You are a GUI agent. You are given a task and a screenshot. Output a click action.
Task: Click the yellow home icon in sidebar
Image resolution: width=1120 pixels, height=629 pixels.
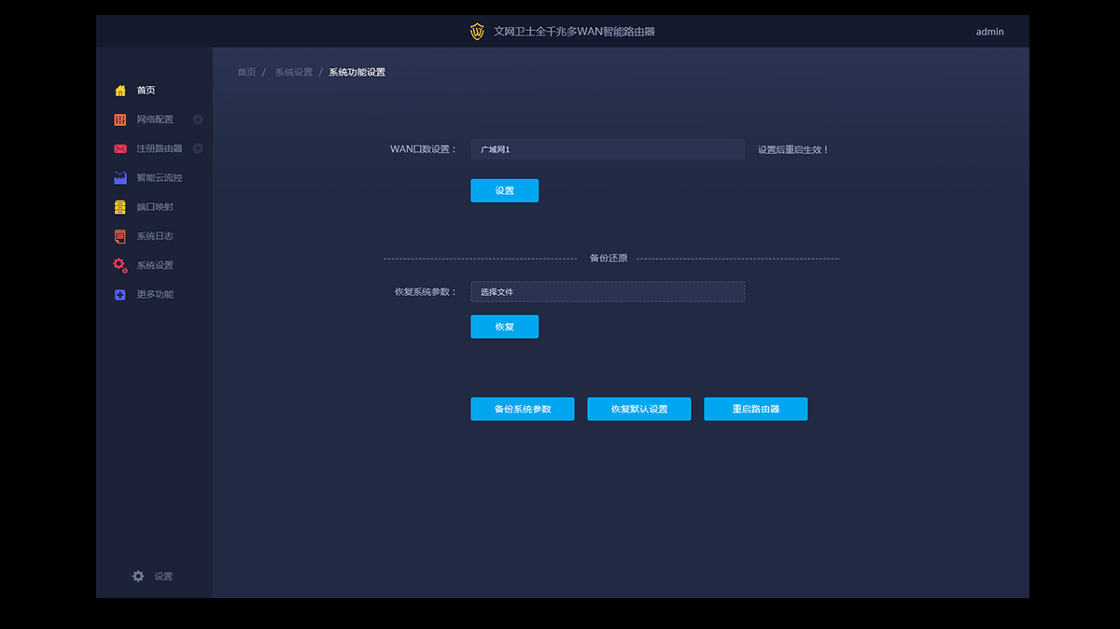120,91
